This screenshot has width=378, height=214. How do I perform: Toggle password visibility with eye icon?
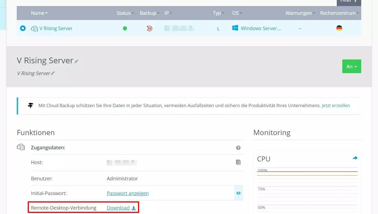(x=238, y=193)
